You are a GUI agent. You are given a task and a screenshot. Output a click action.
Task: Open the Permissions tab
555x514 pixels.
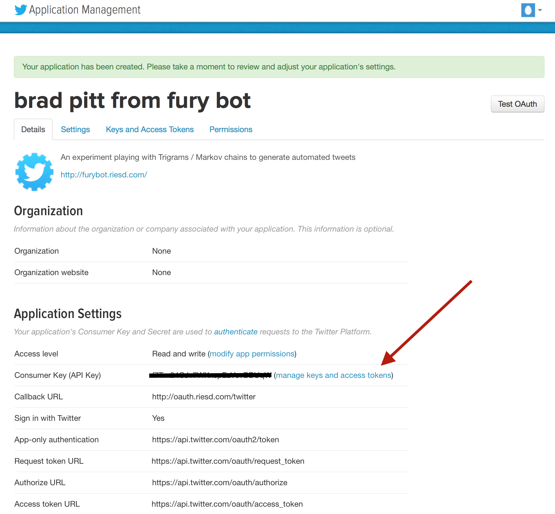230,129
